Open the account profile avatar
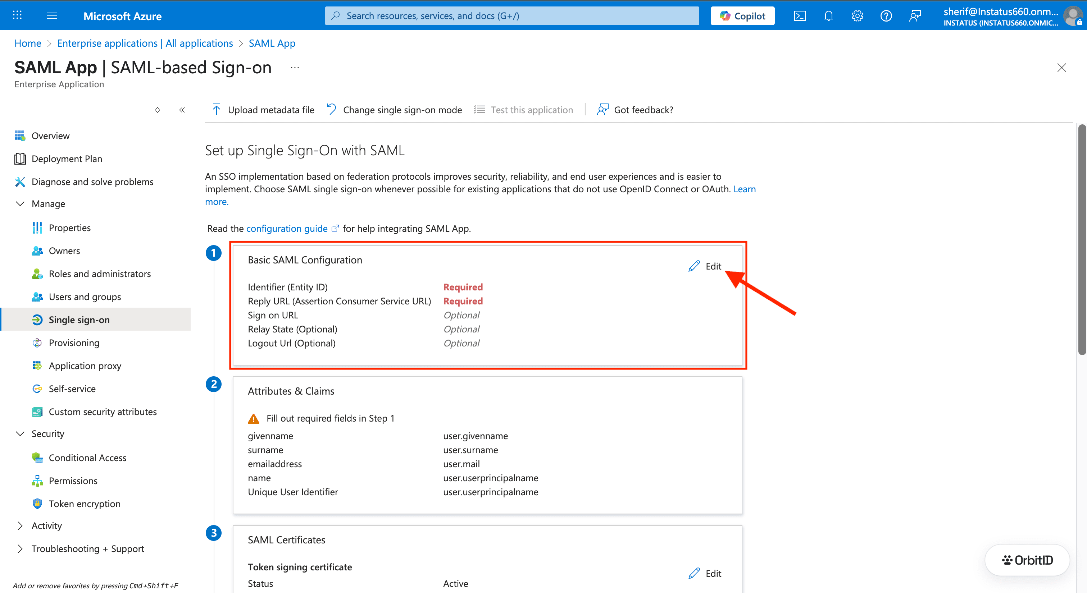1087x593 pixels. pyautogui.click(x=1073, y=17)
